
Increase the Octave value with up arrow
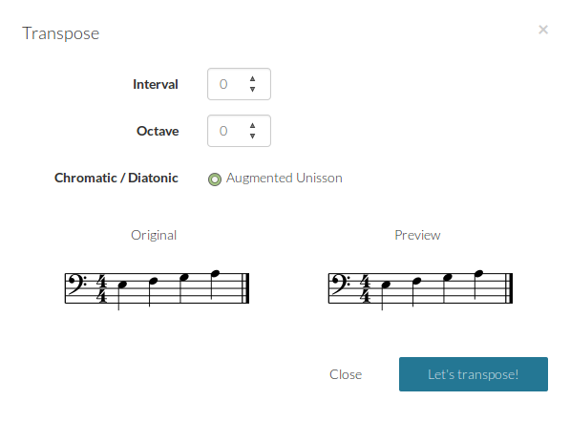tap(252, 126)
